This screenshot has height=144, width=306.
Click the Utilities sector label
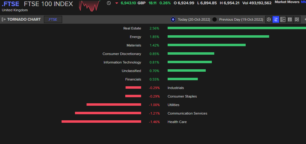tap(173, 105)
